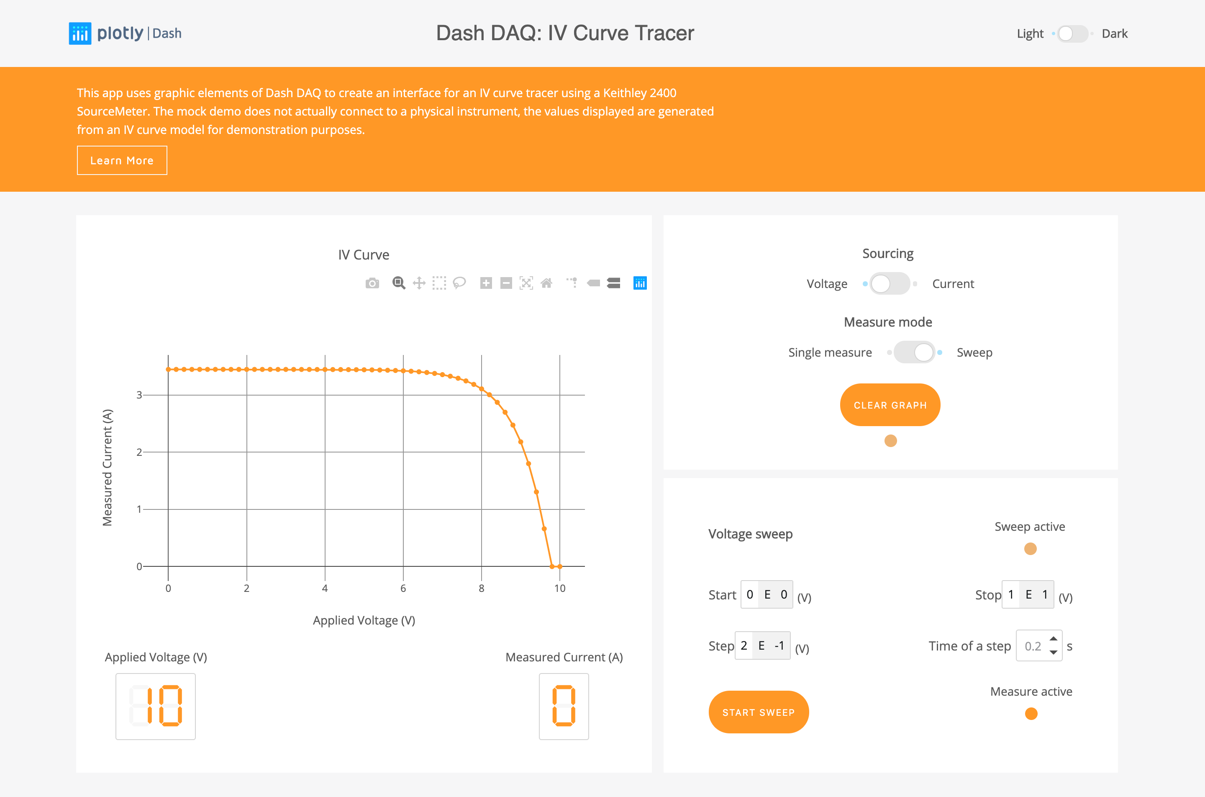Screen dimensions: 1205x797
Task: Zoom in on the IV Curve plot
Action: (x=486, y=283)
